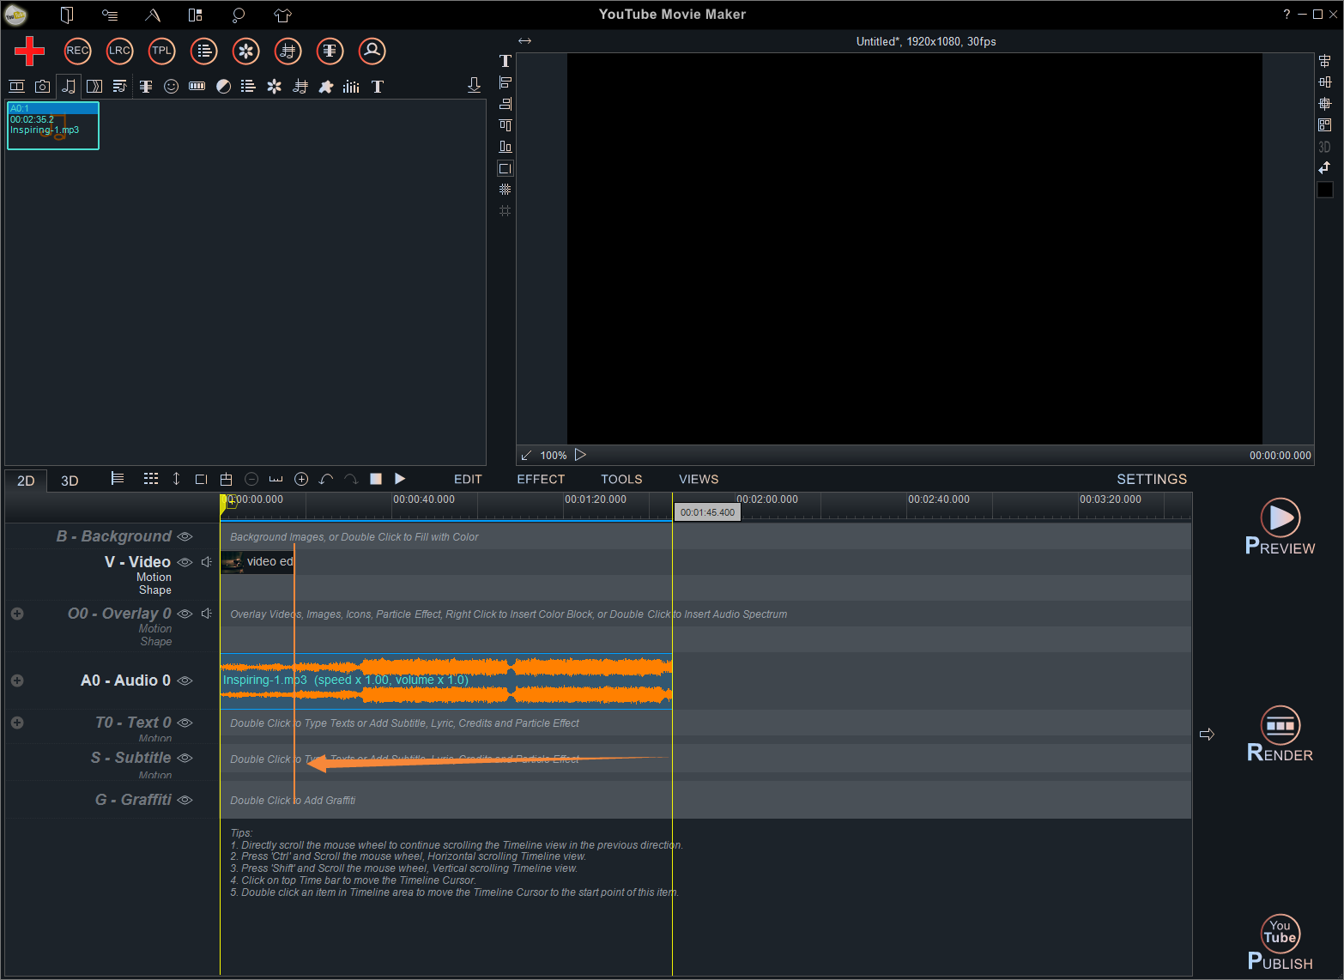
Task: Select the Inspiring-1.mp3 waveform clip
Action: [x=446, y=681]
